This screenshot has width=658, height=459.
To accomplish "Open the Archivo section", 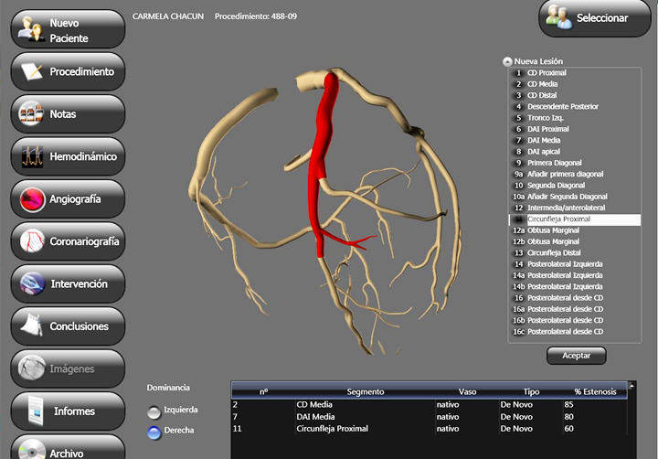I will pyautogui.click(x=68, y=452).
